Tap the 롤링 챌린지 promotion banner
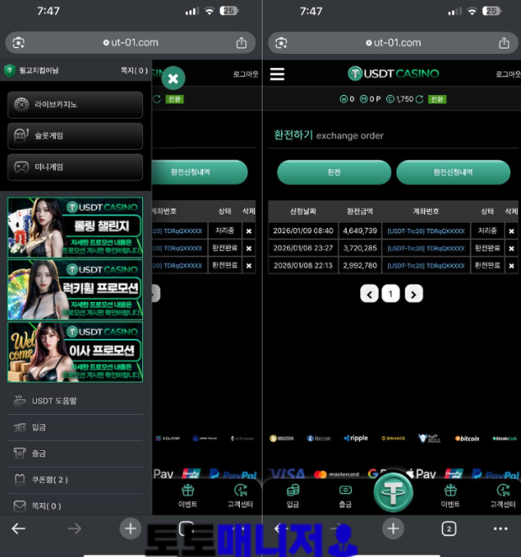Image resolution: width=521 pixels, height=557 pixels. (75, 227)
